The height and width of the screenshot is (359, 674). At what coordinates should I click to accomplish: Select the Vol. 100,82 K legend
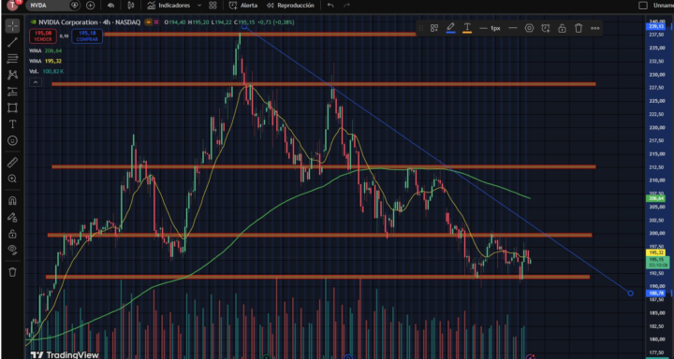coord(47,71)
